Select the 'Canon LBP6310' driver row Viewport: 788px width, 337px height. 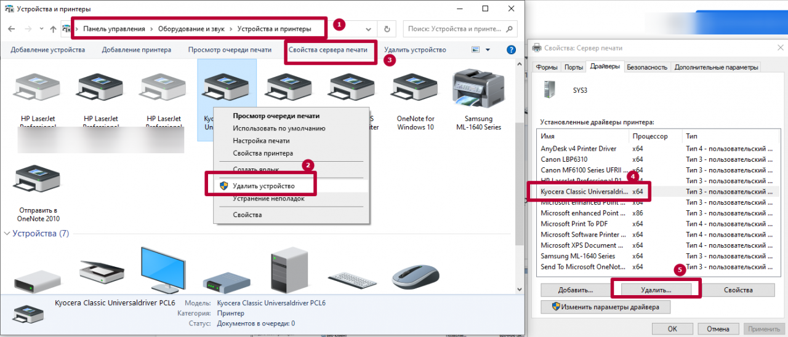tap(656, 159)
